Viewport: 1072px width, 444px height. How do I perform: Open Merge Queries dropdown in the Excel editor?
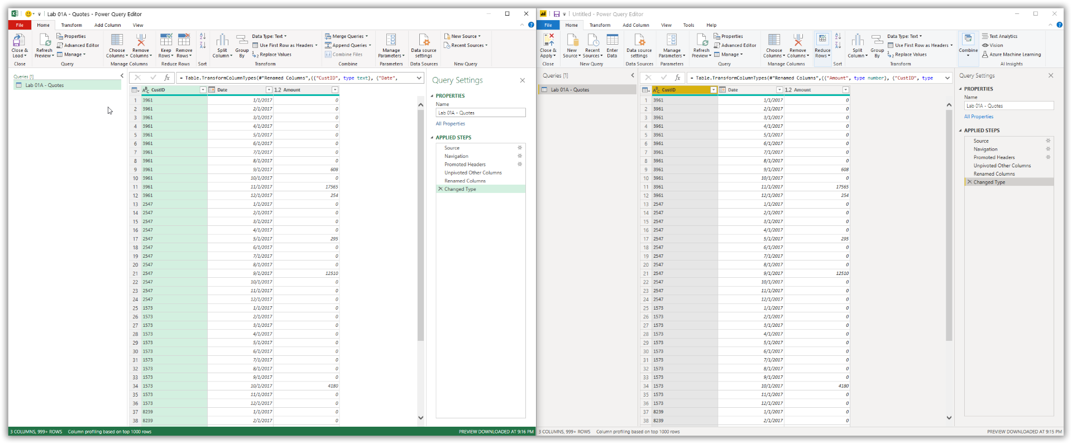pos(347,36)
